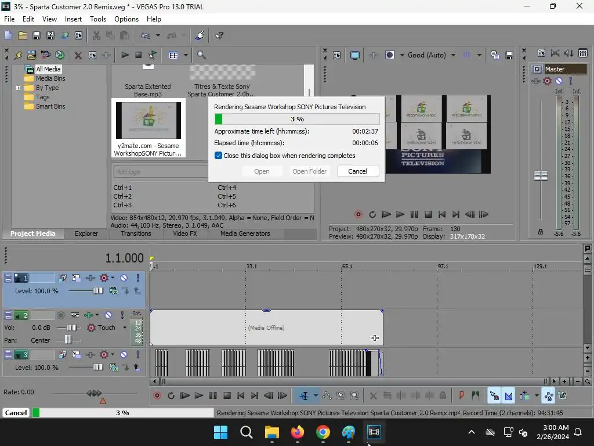The height and width of the screenshot is (446, 594).
Task: Click the Preview on External Monitor icon
Action: [x=354, y=55]
